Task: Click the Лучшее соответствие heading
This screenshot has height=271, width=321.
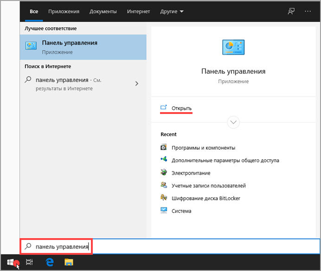Action: (x=51, y=28)
